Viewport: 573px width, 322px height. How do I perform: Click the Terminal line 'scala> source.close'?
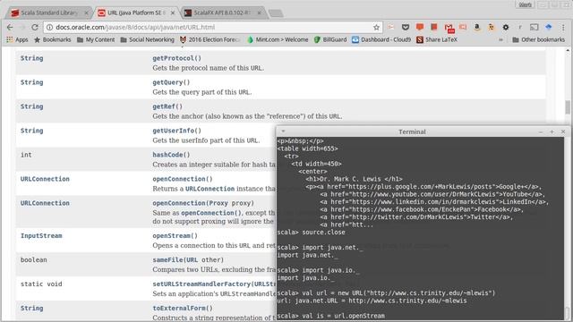click(311, 233)
